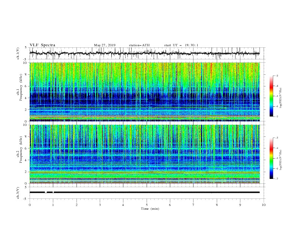Screen dimensions: 297x230
Task: Click the 'ch.1 Frequency (kHz)' axis label
Action: (x=19, y=88)
